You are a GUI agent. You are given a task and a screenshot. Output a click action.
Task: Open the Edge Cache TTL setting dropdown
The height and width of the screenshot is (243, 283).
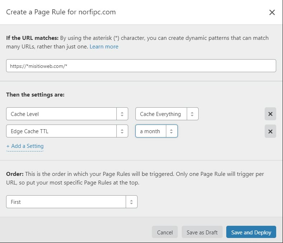point(67,131)
